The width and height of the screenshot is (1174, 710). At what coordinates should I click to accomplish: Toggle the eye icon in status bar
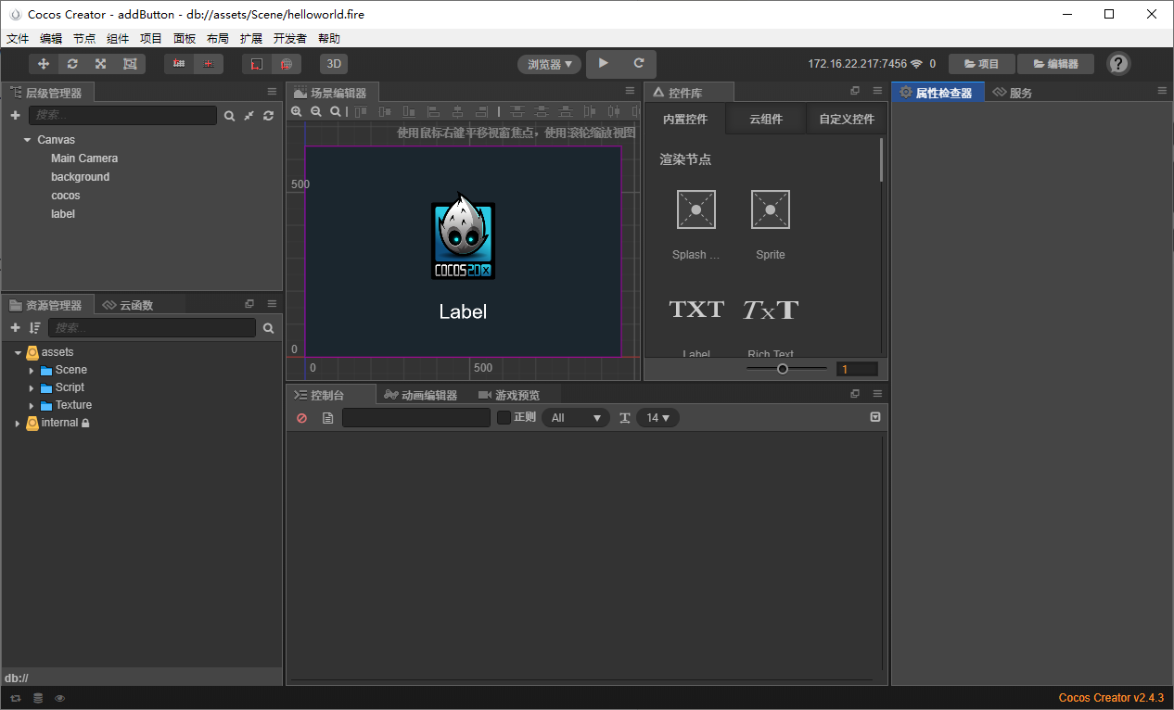[x=59, y=698]
